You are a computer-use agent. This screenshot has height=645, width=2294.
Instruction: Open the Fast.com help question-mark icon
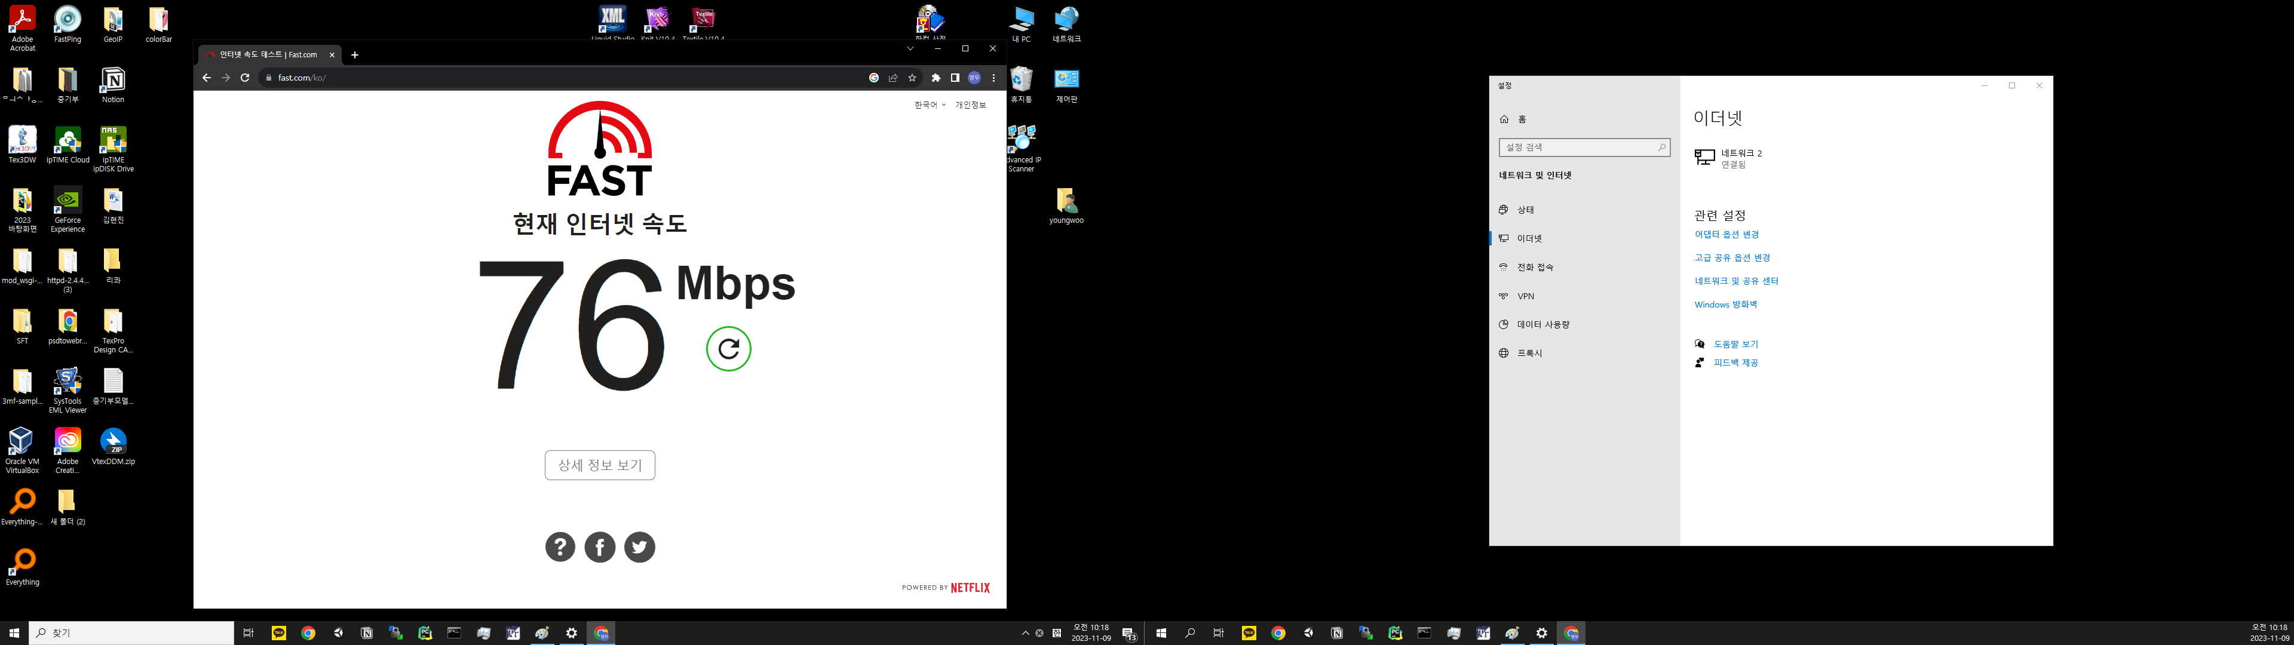coord(560,547)
